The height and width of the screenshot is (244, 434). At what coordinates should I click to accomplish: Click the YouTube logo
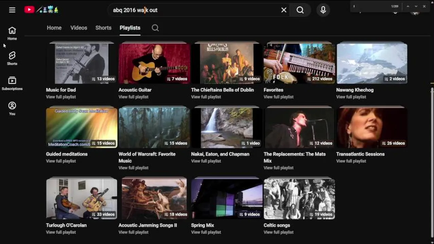click(x=30, y=10)
